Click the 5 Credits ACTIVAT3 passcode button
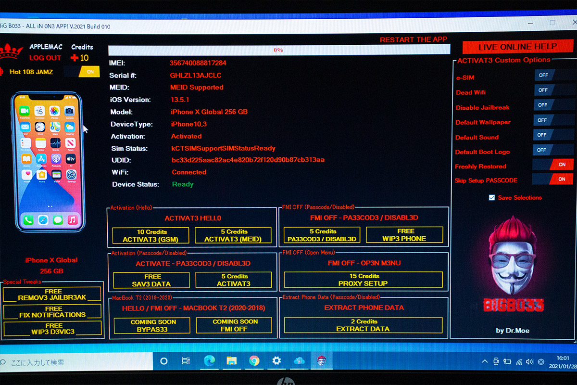Viewport: 577px width, 385px height. pos(234,280)
